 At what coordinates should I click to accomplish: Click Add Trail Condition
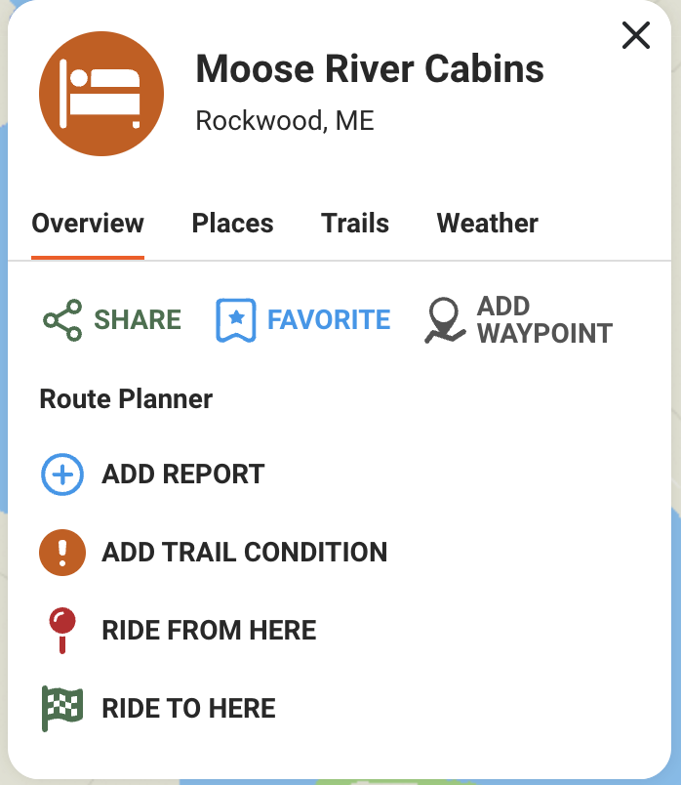(243, 552)
